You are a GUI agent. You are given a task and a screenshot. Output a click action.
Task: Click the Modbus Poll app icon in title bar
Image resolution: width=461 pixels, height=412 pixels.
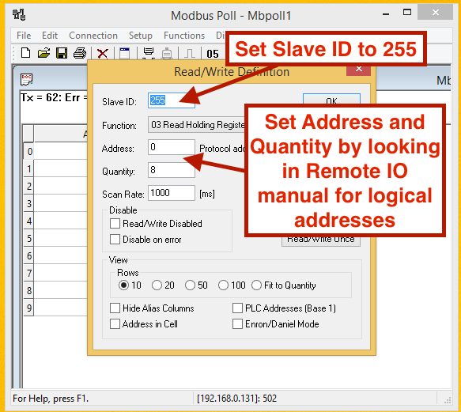(x=19, y=14)
